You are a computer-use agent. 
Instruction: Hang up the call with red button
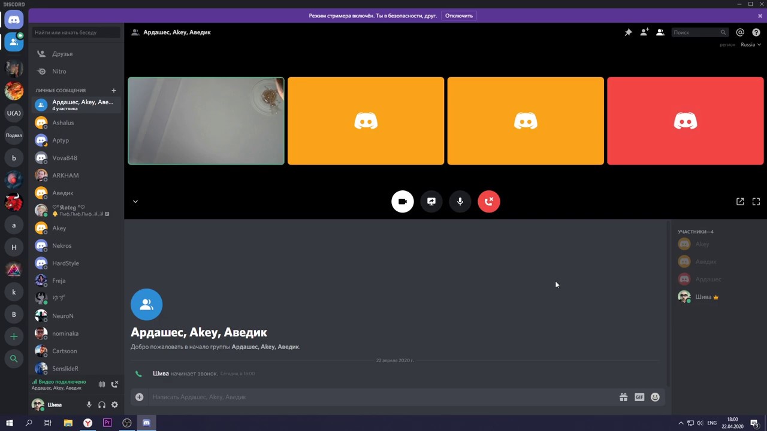489,202
